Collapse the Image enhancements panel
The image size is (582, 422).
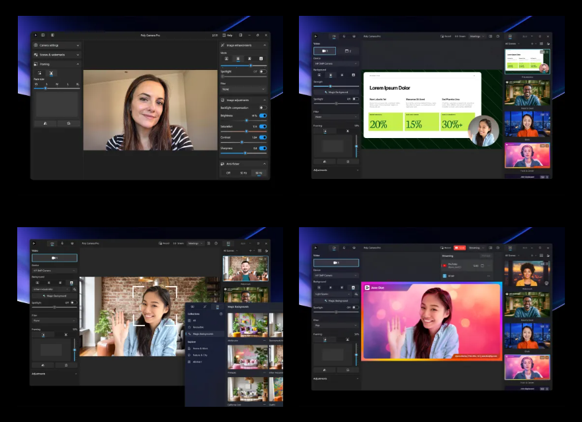pos(265,46)
